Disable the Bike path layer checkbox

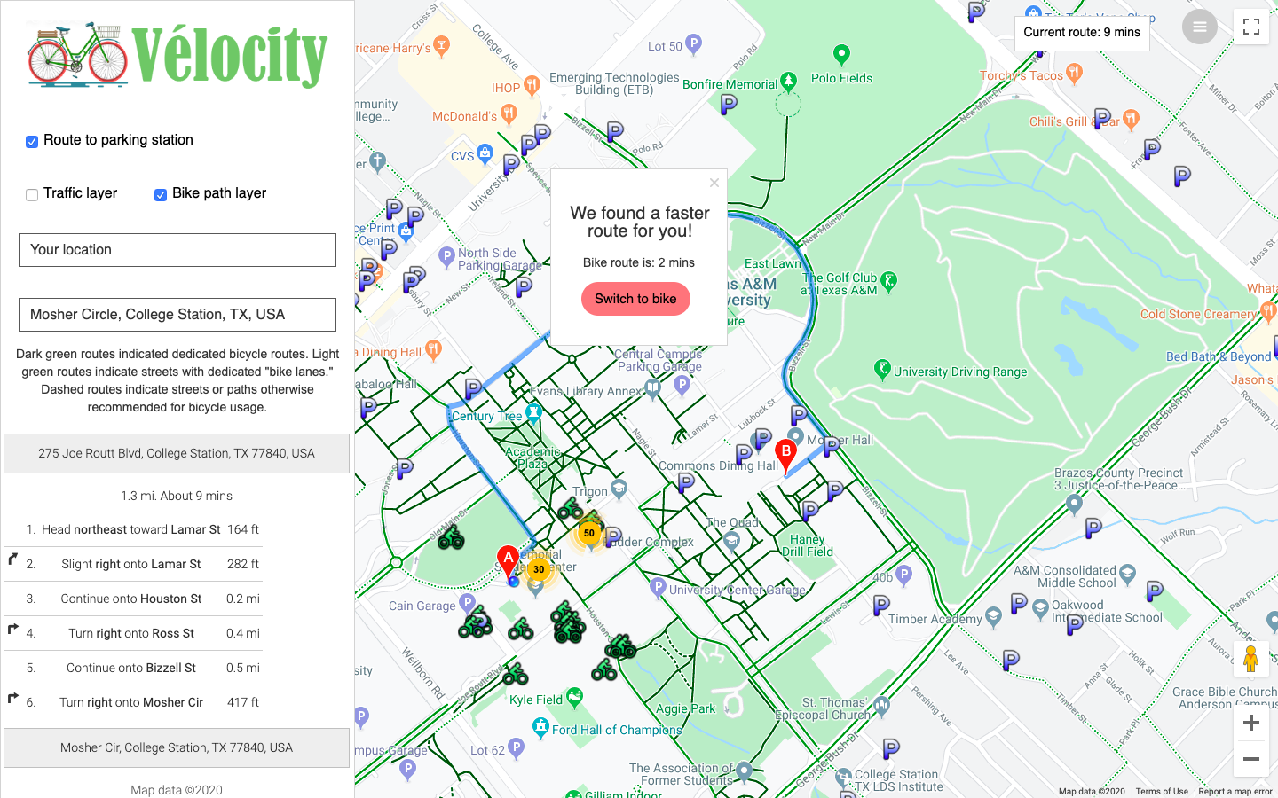[x=161, y=195]
